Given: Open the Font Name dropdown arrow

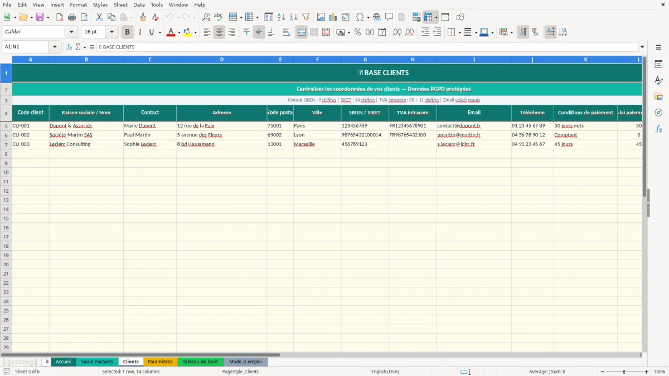Looking at the screenshot, I should tap(71, 32).
